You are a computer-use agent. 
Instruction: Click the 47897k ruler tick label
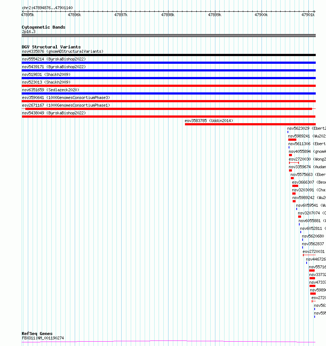pos(121,15)
